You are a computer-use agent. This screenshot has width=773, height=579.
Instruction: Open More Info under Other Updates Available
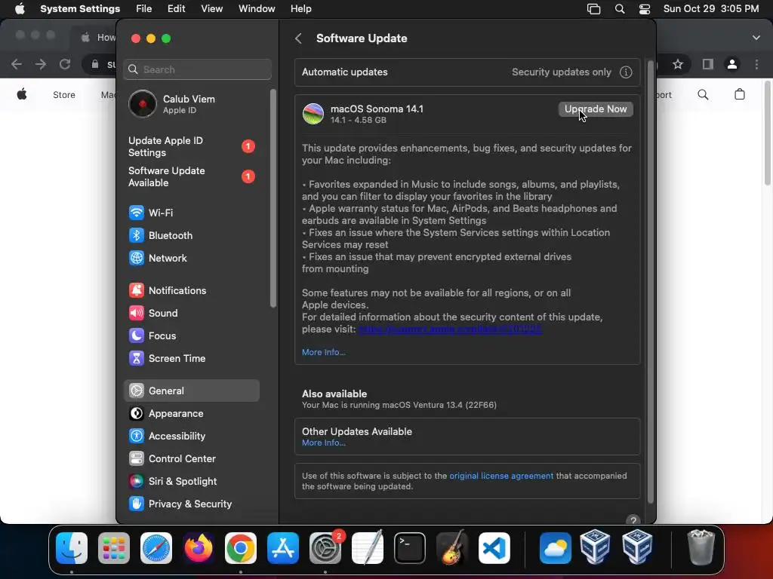(323, 443)
